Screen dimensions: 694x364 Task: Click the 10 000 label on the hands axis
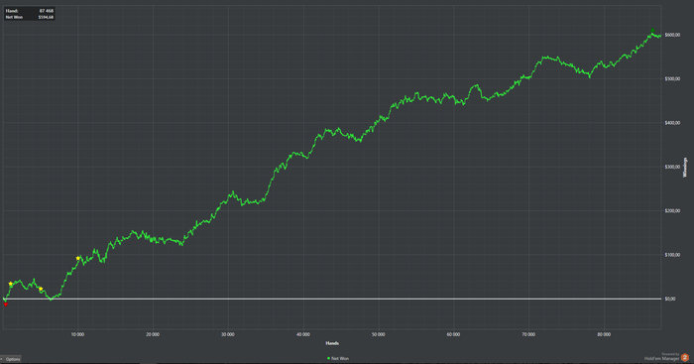coord(77,334)
